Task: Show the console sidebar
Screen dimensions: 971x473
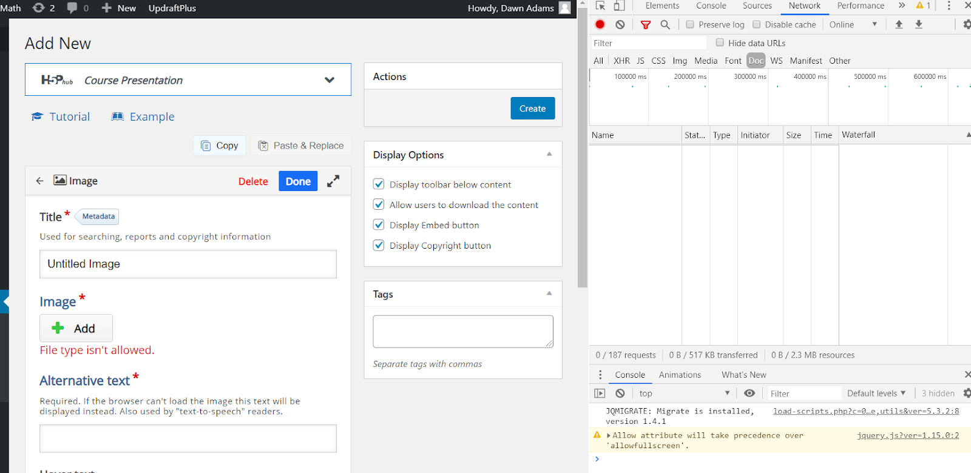Action: pyautogui.click(x=600, y=393)
